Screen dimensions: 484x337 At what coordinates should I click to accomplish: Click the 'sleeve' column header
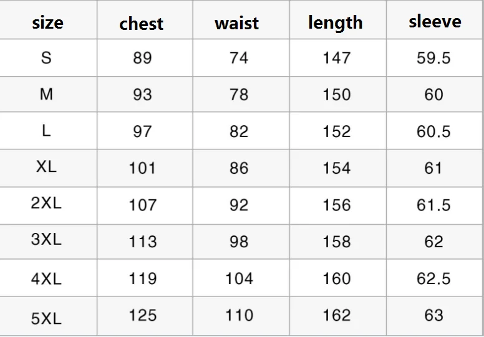(x=435, y=22)
